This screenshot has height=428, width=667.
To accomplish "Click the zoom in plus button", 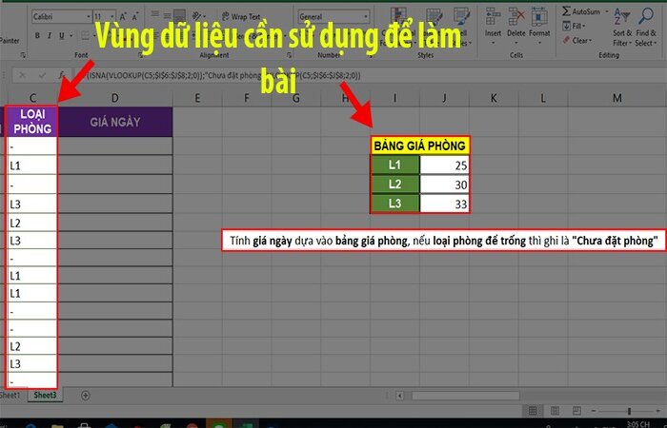I will (x=658, y=411).
